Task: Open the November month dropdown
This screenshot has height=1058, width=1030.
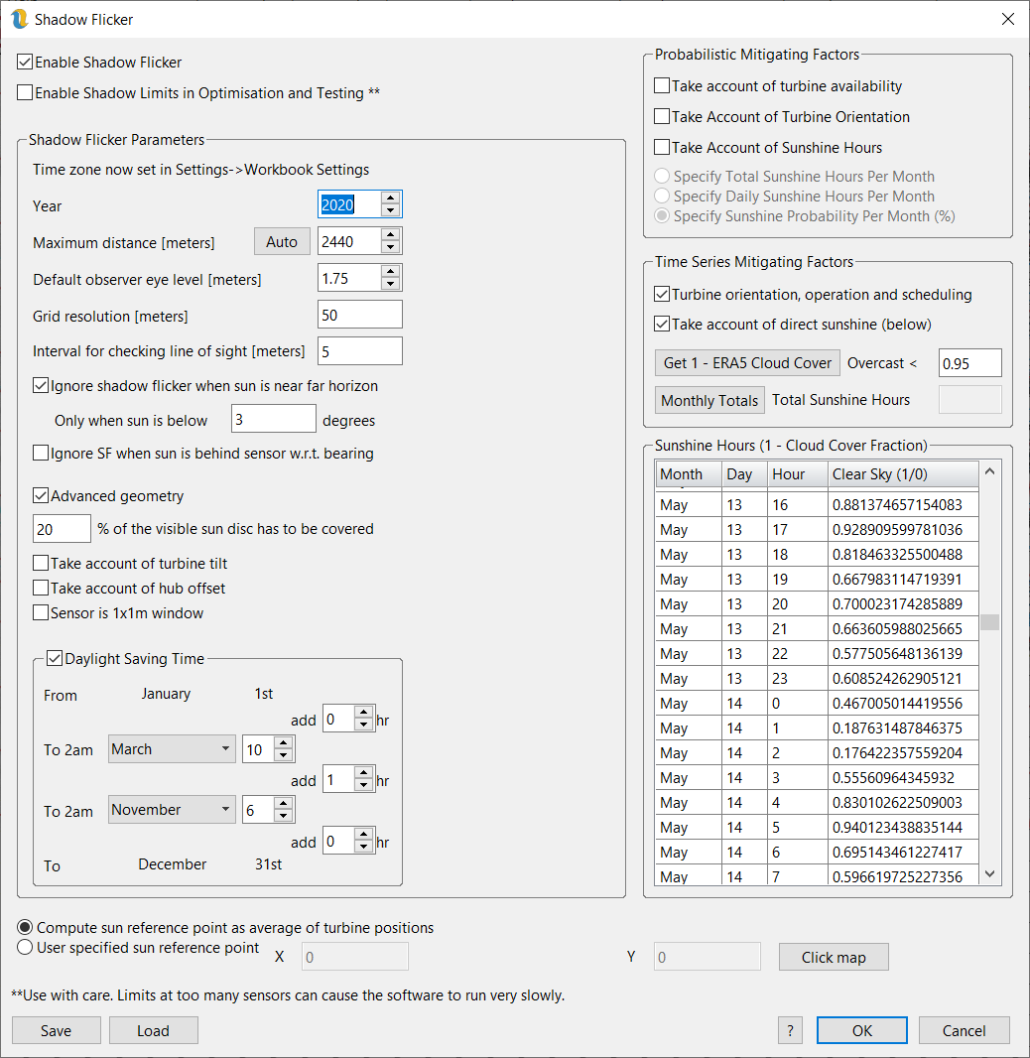Action: pyautogui.click(x=172, y=810)
